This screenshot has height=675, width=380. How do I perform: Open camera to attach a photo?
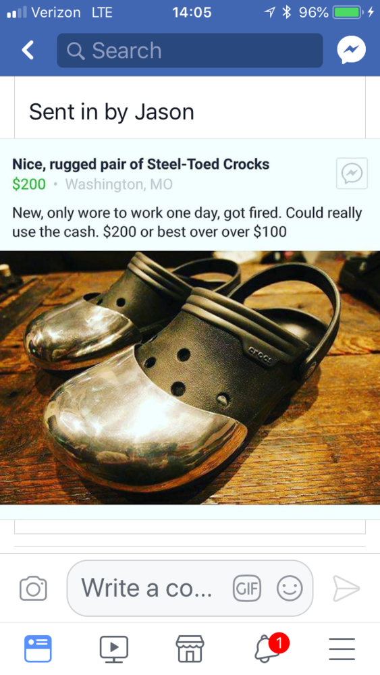33,588
